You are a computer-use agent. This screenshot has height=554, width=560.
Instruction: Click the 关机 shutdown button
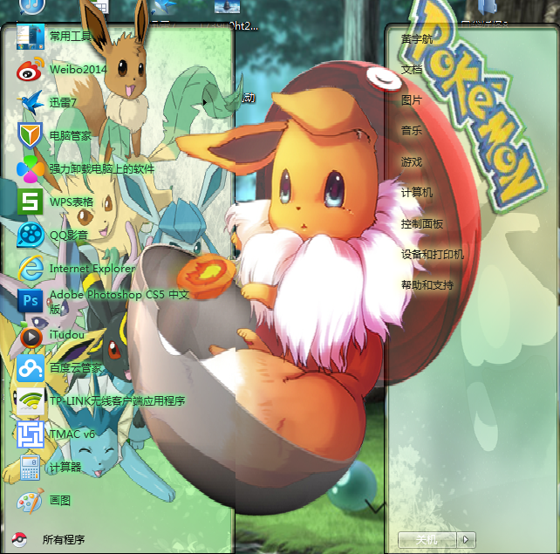pos(427,539)
